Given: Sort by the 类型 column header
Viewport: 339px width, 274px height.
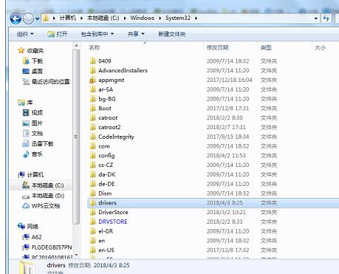Looking at the screenshot, I should coord(266,47).
